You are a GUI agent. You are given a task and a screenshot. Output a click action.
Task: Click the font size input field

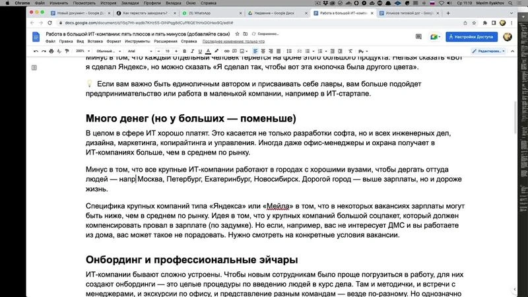click(x=168, y=51)
